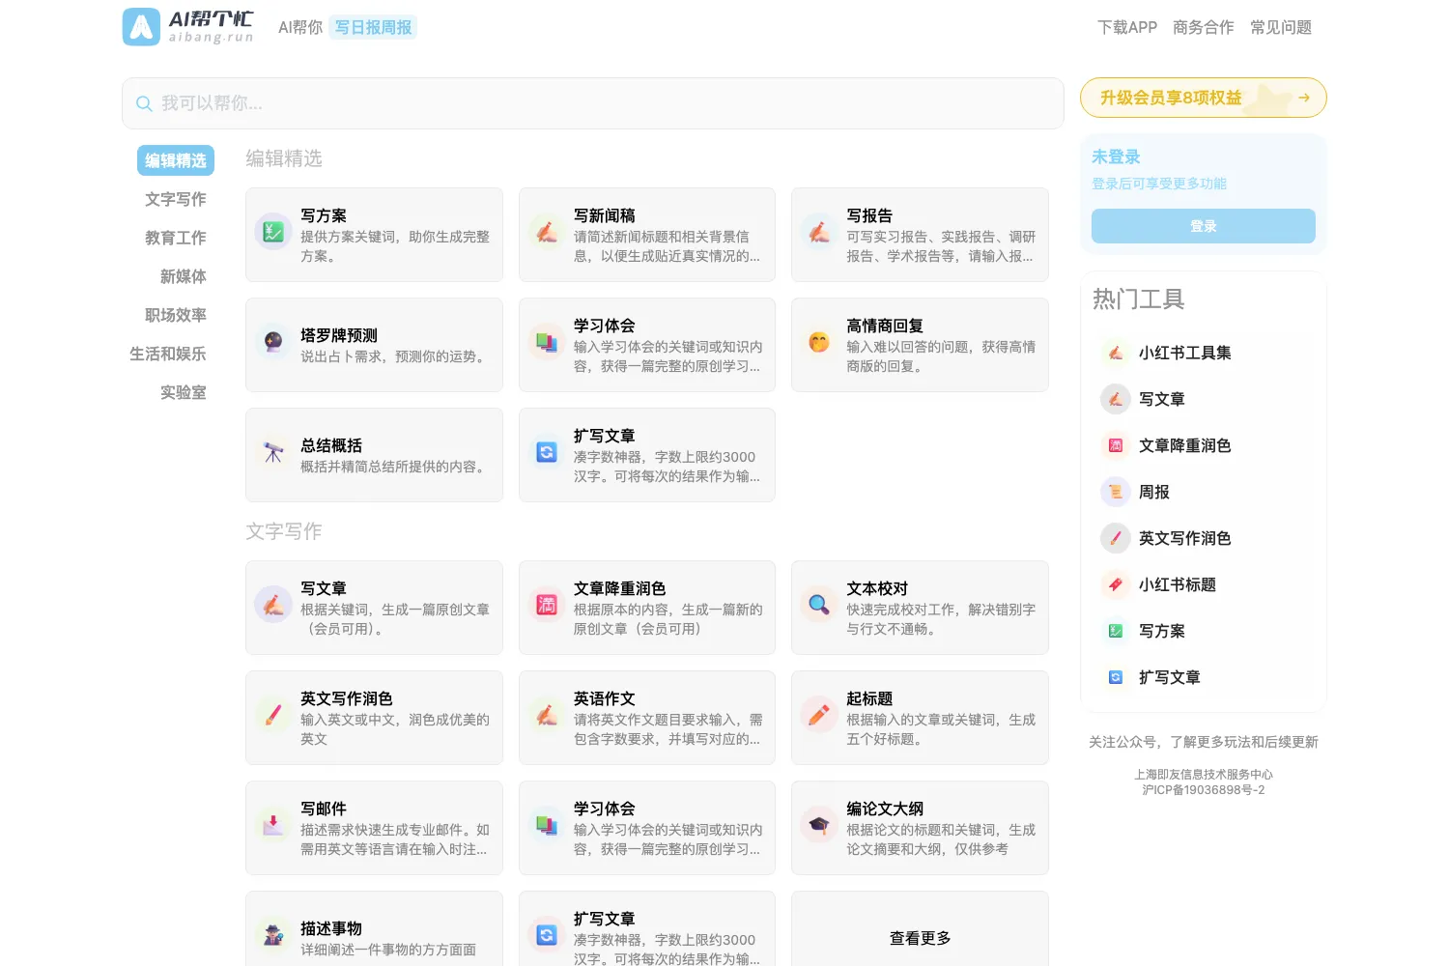Screen dimensions: 1449x966
Task: Click the 小红书工具集 icon in 热门工具
Action: point(1116,353)
